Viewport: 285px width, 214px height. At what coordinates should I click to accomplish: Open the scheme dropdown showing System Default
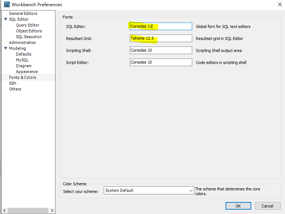pyautogui.click(x=149, y=190)
